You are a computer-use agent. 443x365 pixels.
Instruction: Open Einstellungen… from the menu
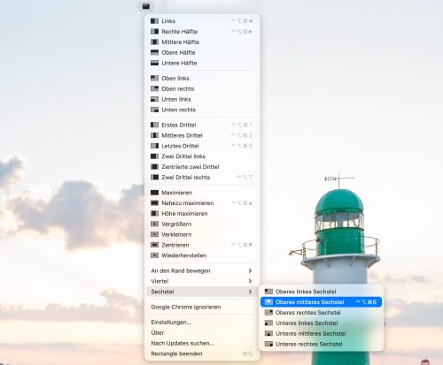pos(202,323)
